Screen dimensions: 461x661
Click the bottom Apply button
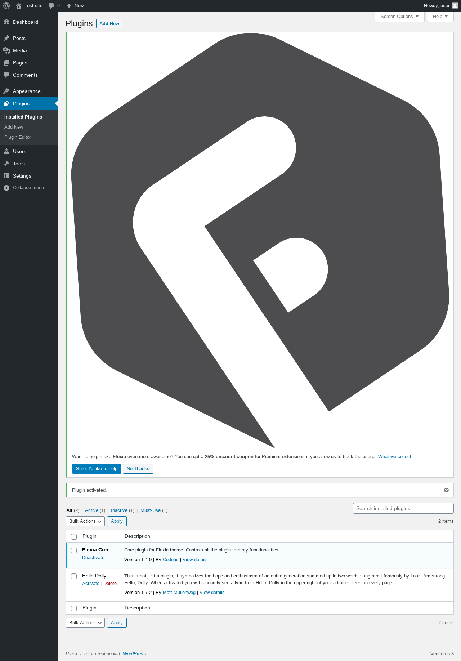pos(117,623)
